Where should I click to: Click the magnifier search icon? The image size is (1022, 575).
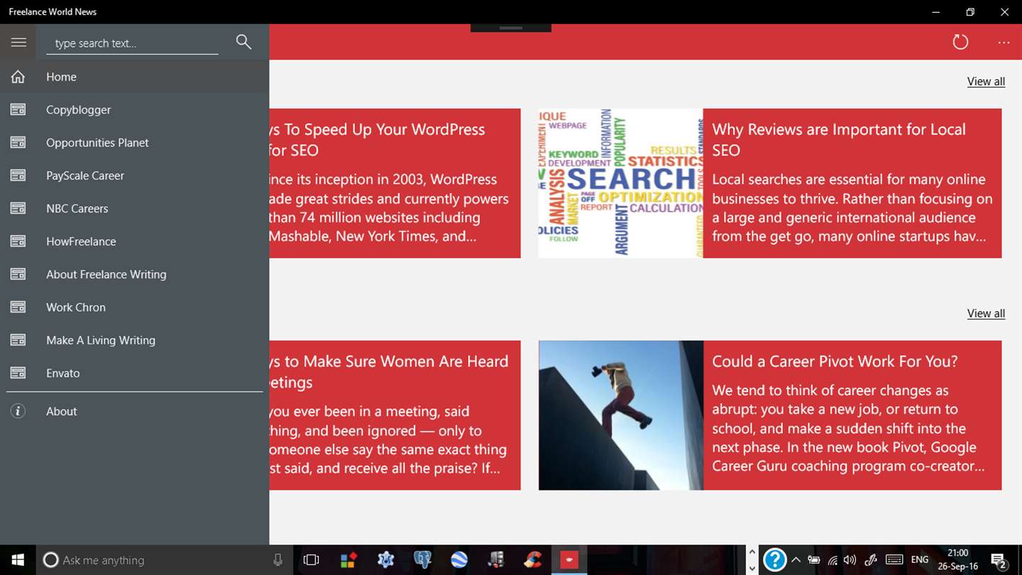pos(243,42)
